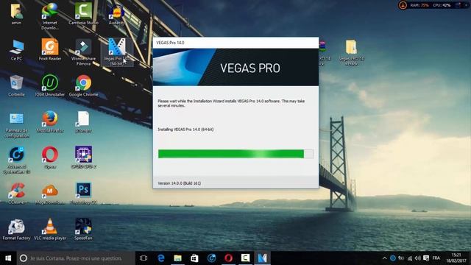Open the Corbeille recycle bin

pos(16,86)
